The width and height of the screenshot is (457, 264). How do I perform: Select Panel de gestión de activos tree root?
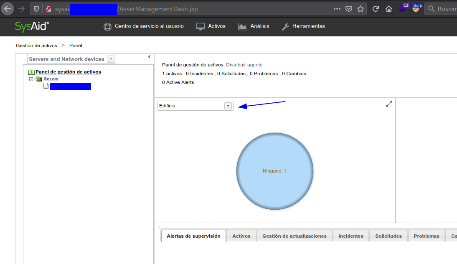pyautogui.click(x=68, y=72)
